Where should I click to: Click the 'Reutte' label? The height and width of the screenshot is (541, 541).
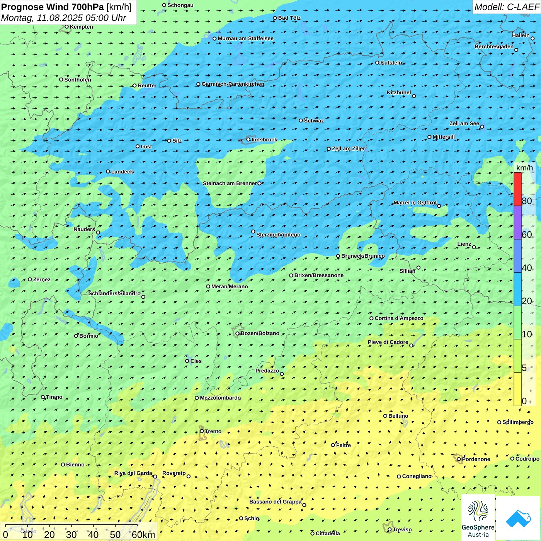(146, 85)
